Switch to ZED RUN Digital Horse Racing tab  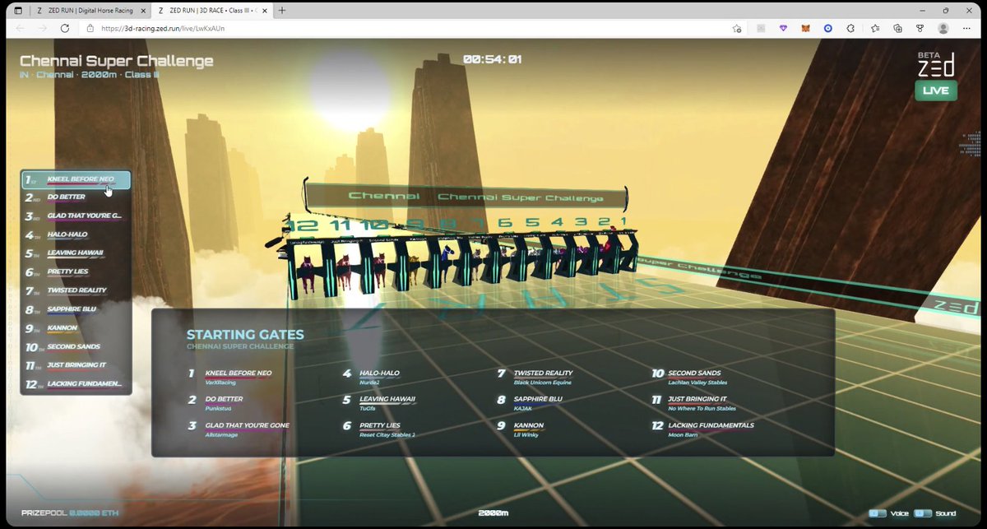(89, 10)
